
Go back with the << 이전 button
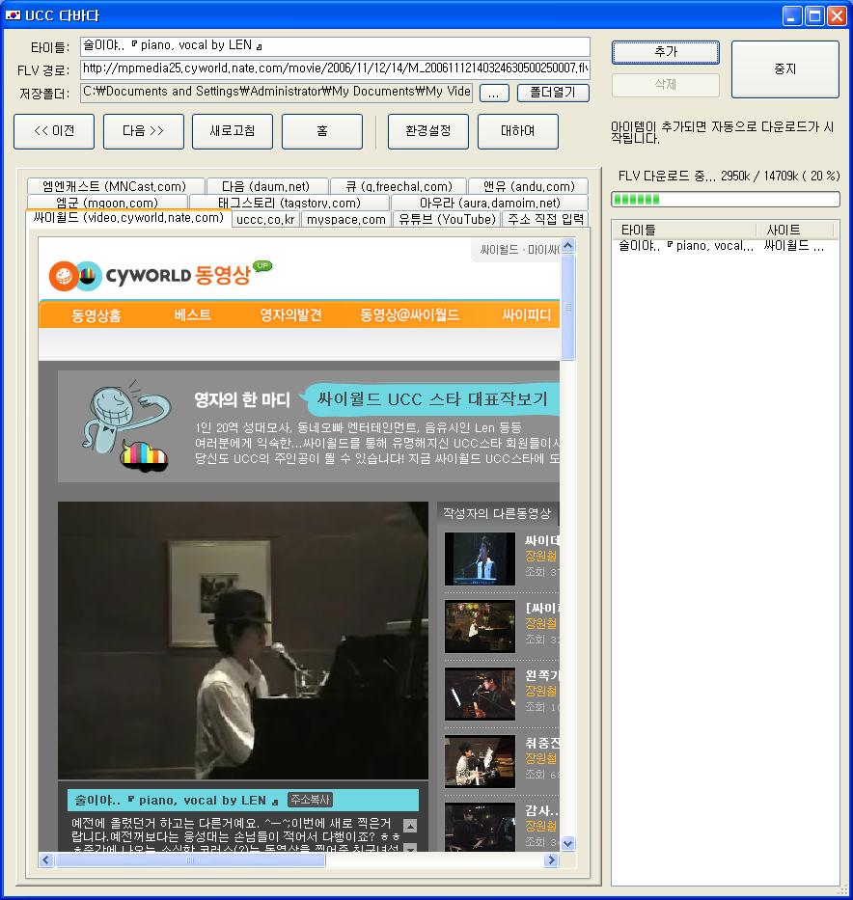click(x=54, y=131)
